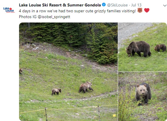167x121 pixels.
Task: Open Lake Louise Ski Resort & Summer Gondola name
Action: (60, 5)
